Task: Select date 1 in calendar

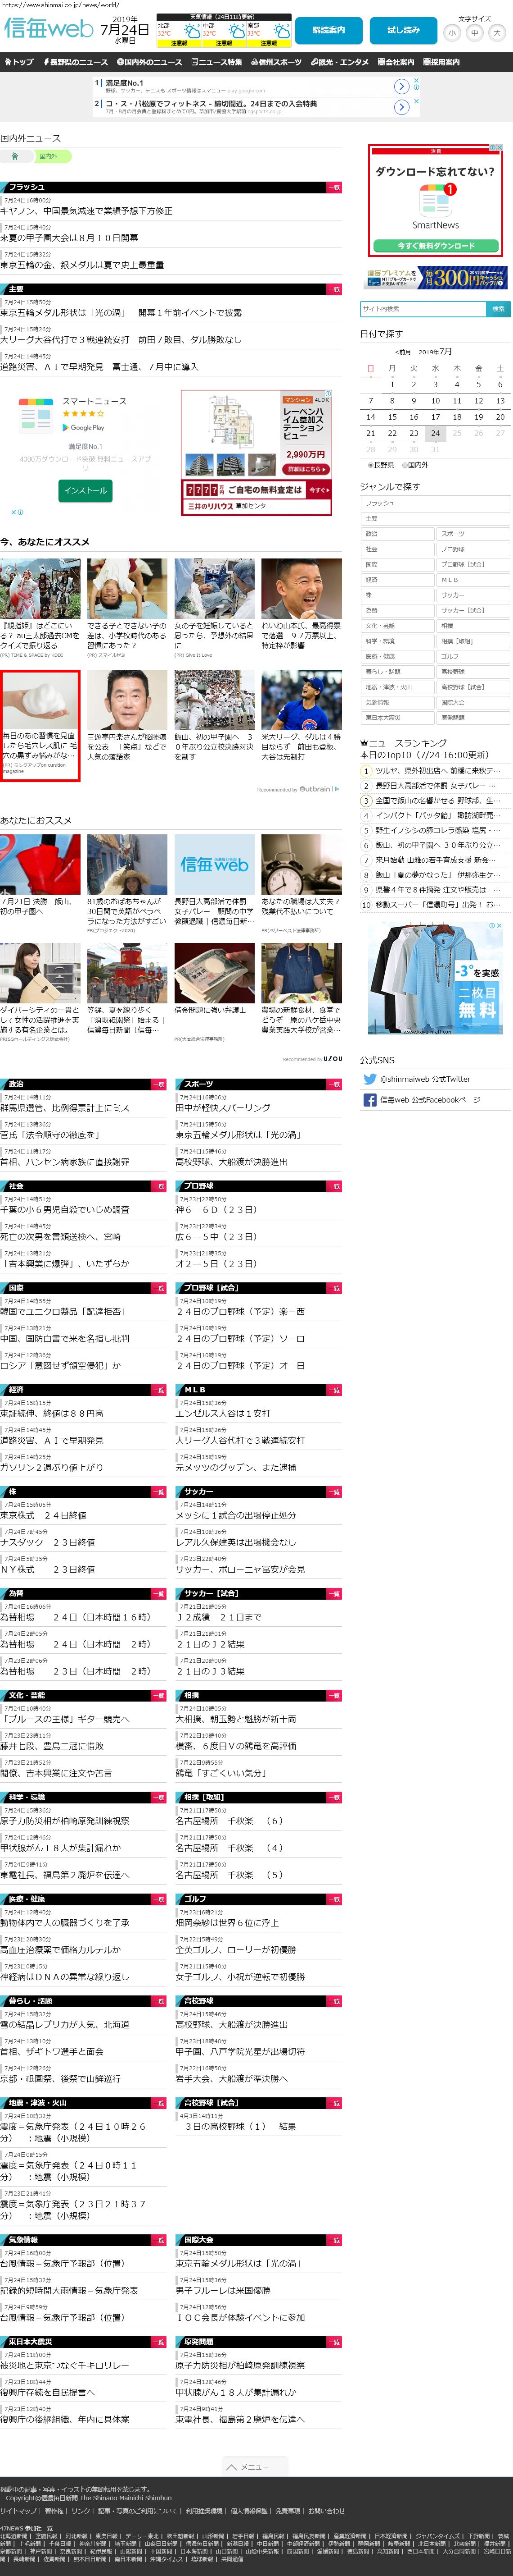Action: 392,385
